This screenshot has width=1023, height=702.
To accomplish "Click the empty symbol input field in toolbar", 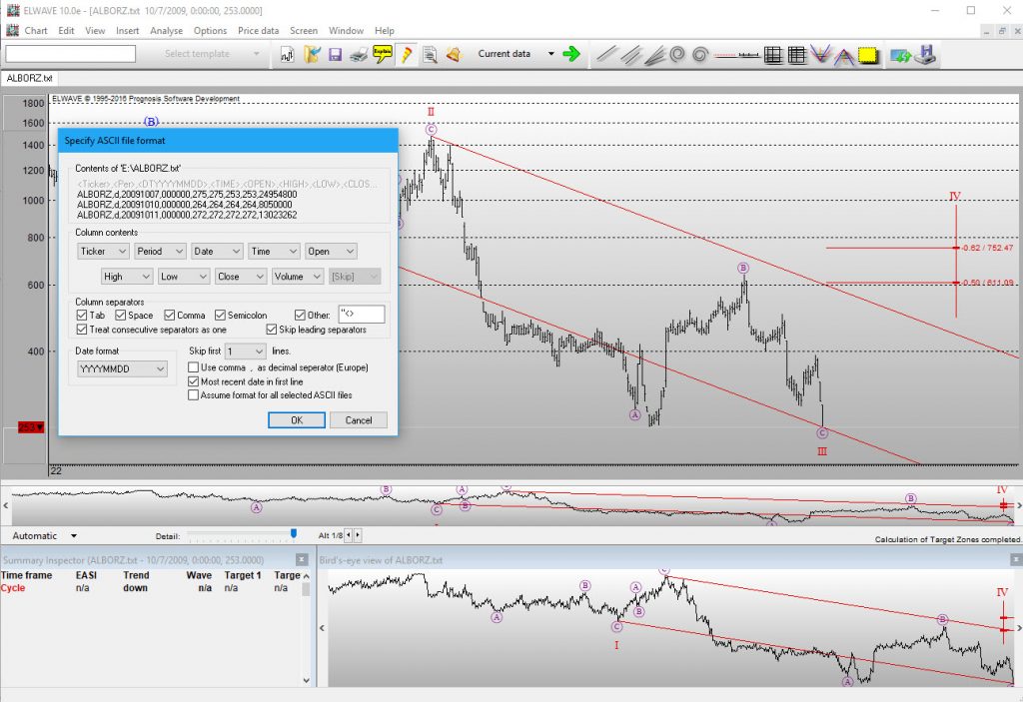I will (x=71, y=54).
